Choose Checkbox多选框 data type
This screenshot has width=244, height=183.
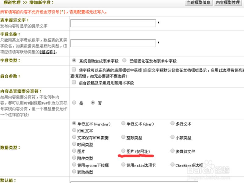(x=172, y=164)
